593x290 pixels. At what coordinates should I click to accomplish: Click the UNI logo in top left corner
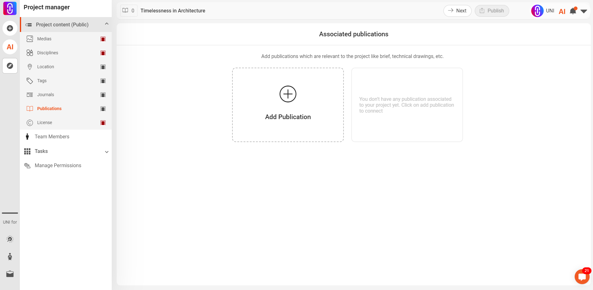click(x=10, y=8)
